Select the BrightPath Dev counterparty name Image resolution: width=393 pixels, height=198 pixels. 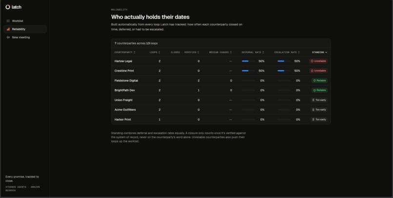[124, 90]
